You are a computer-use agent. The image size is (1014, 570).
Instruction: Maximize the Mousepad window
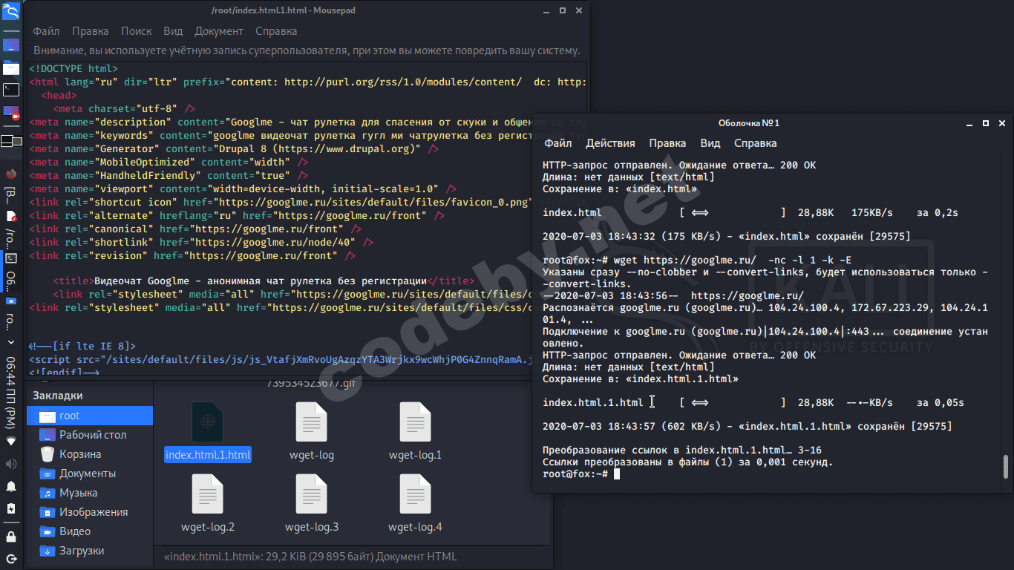562,10
